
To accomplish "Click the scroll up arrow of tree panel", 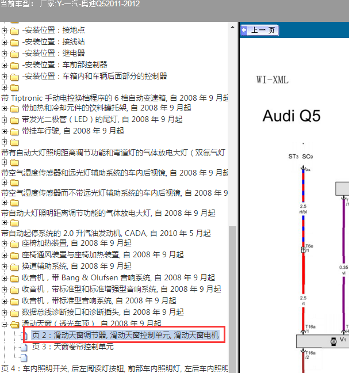I will coord(232,28).
